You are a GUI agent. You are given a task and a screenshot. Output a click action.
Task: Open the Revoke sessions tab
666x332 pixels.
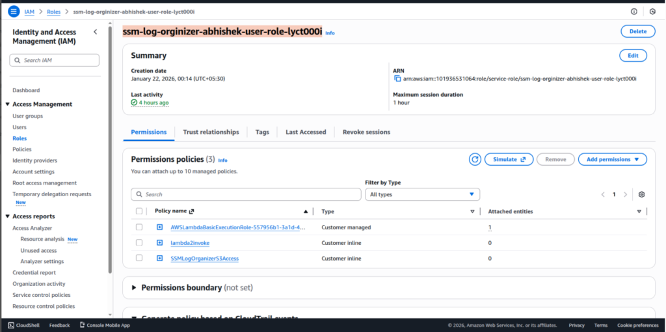point(366,132)
